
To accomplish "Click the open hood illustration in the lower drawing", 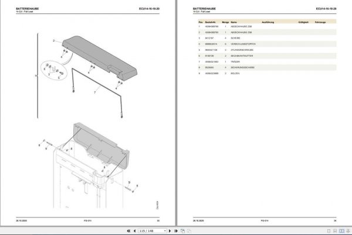I will pos(101,146).
